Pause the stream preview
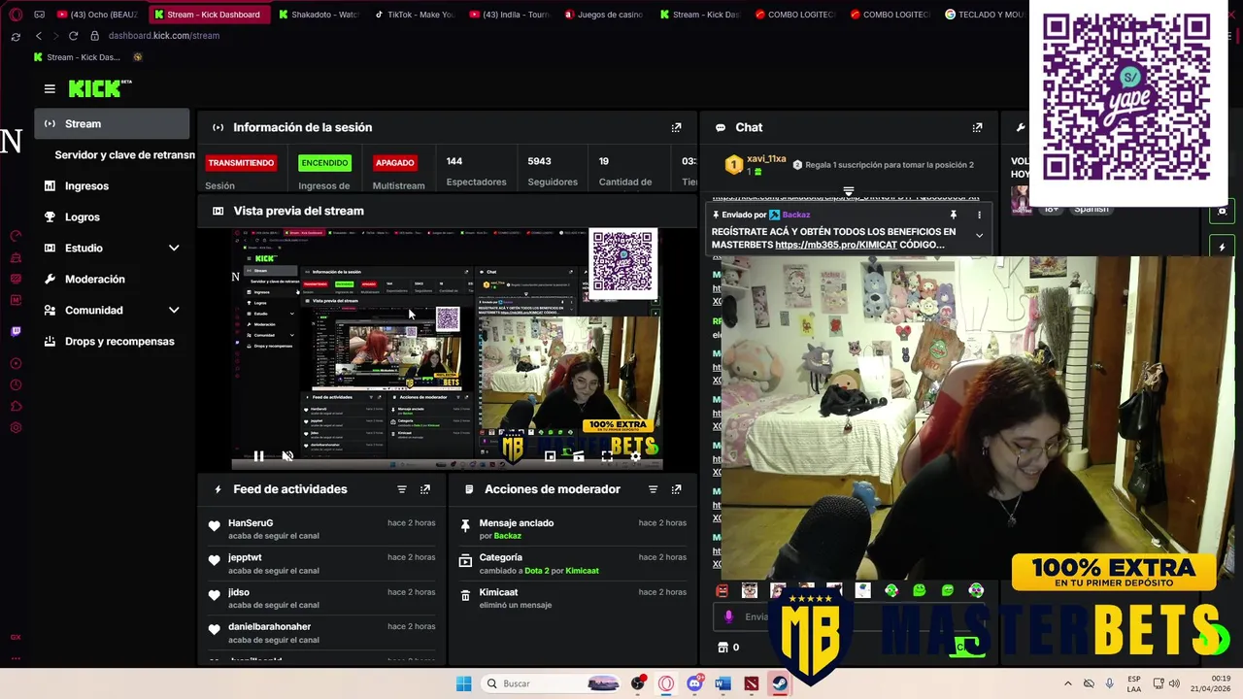The height and width of the screenshot is (699, 1243). (258, 455)
